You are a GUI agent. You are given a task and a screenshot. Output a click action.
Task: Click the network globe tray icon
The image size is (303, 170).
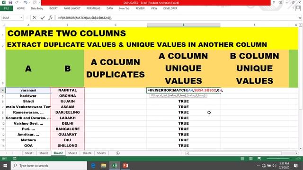(264, 166)
